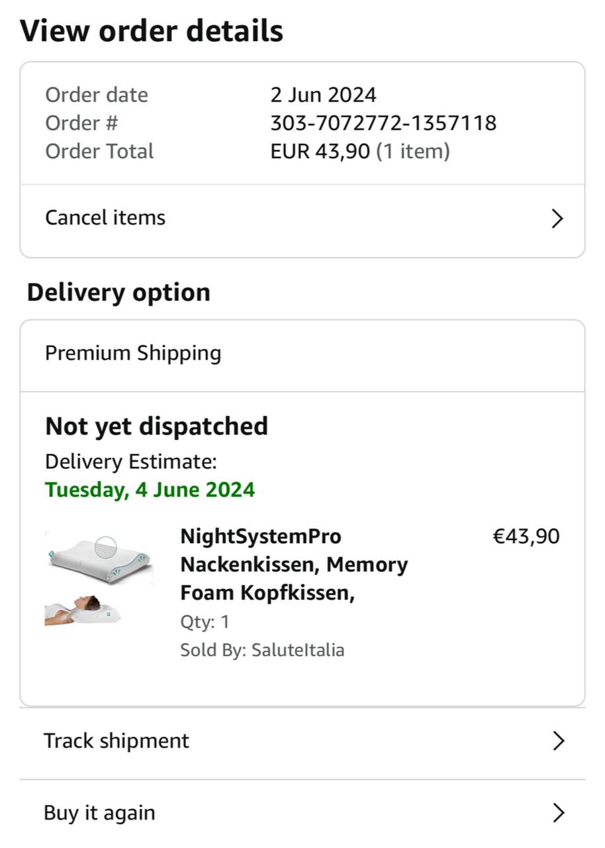Select the Premium Shipping delivery option
The image size is (605, 848).
(x=133, y=353)
